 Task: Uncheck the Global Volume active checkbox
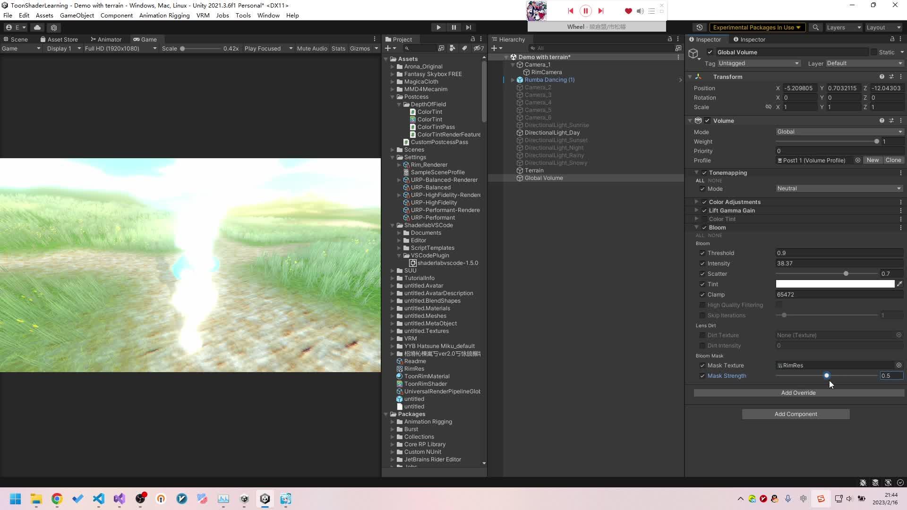point(711,52)
